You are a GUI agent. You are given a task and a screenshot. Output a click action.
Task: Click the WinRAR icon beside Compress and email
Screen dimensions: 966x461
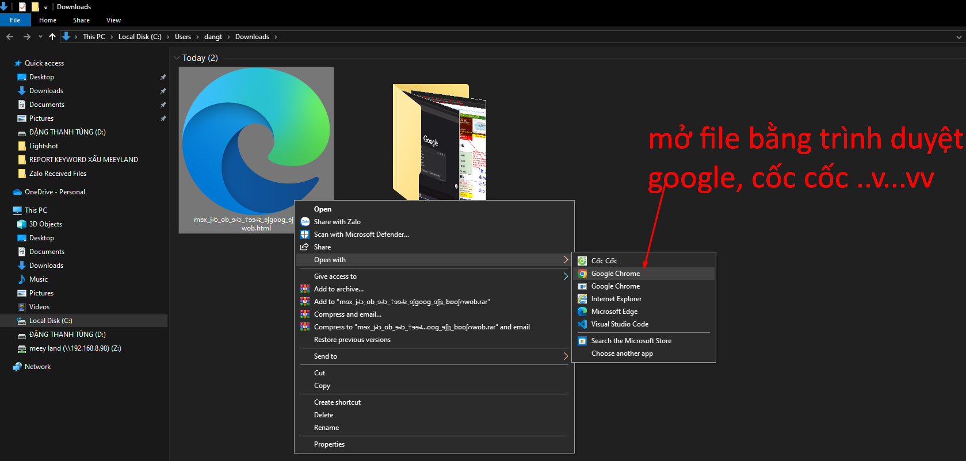[305, 314]
